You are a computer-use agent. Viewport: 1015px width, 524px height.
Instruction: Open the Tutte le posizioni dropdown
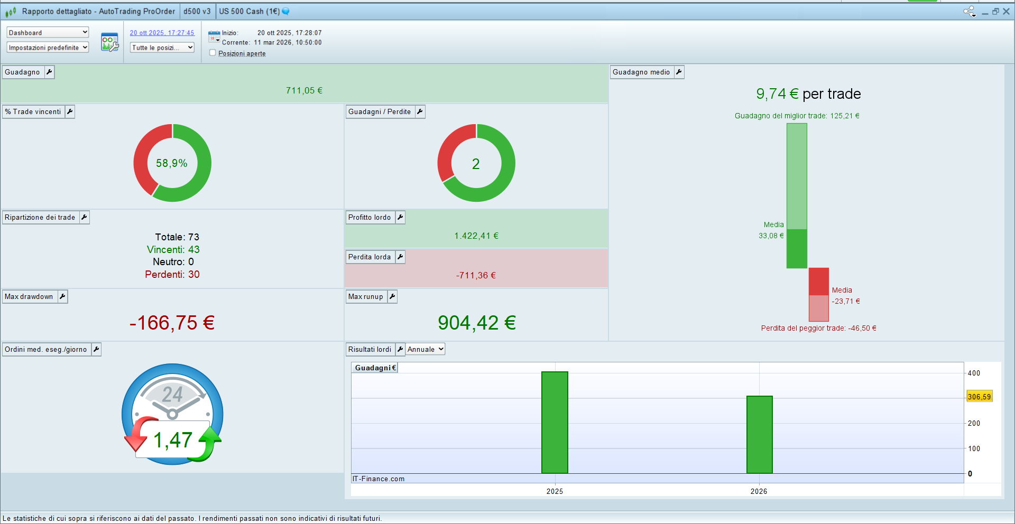162,48
